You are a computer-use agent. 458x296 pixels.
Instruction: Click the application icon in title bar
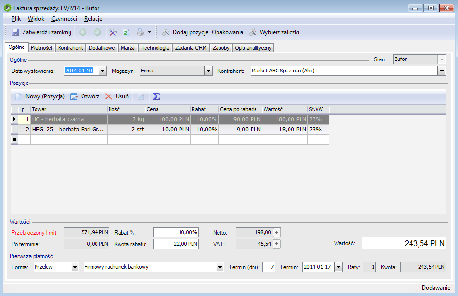[x=8, y=8]
